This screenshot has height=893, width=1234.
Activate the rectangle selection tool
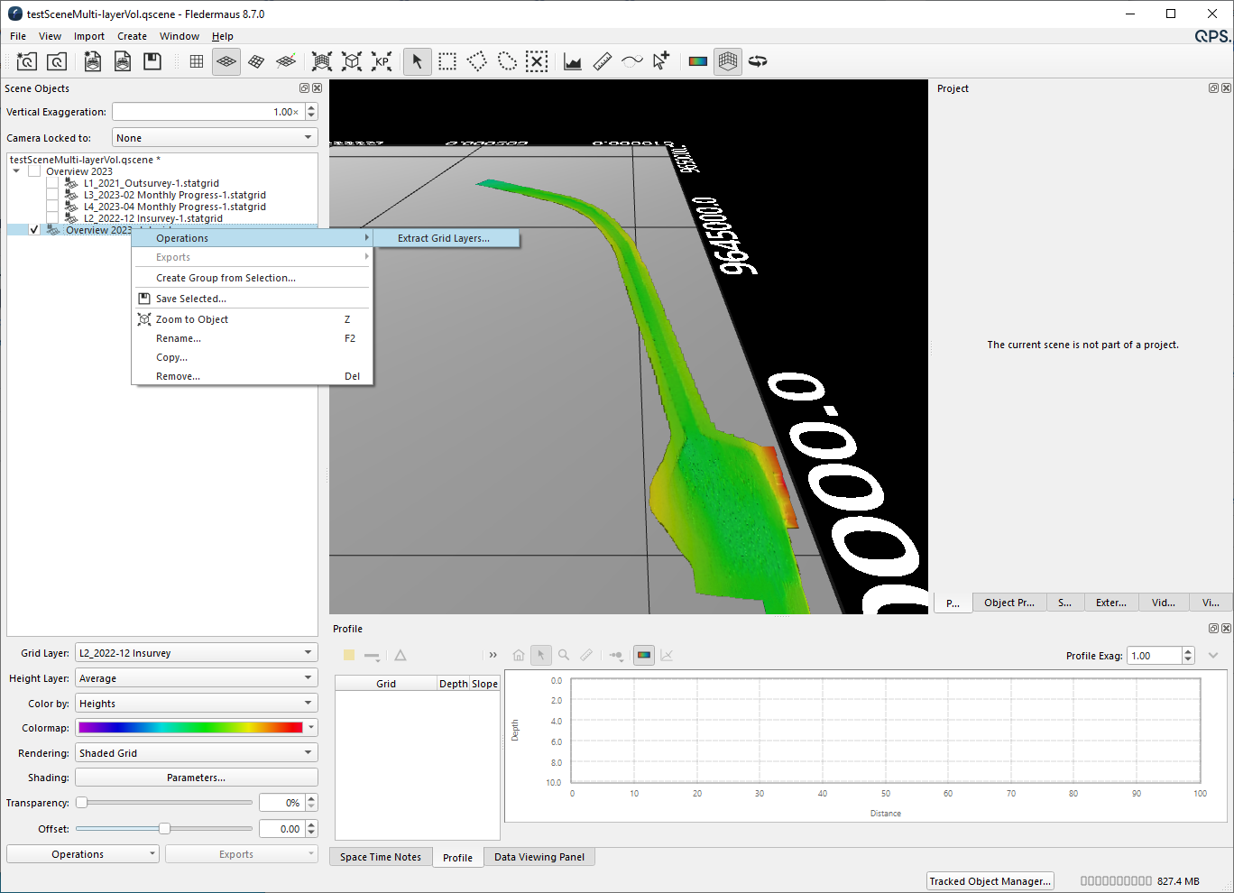point(447,61)
